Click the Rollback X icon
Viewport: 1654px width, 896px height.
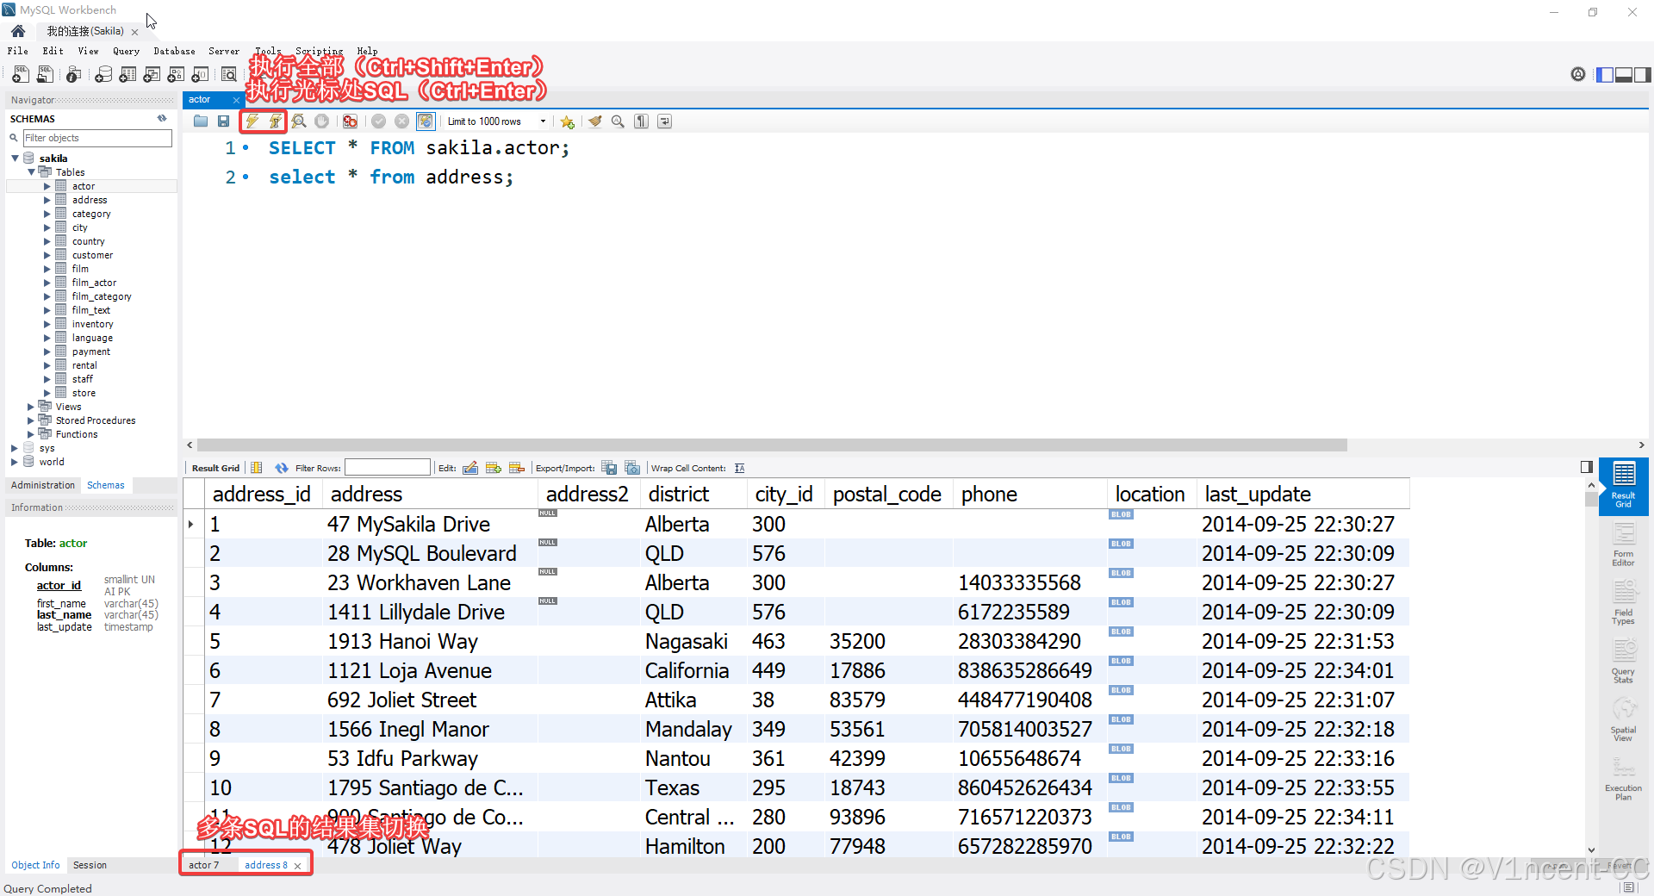tap(401, 121)
